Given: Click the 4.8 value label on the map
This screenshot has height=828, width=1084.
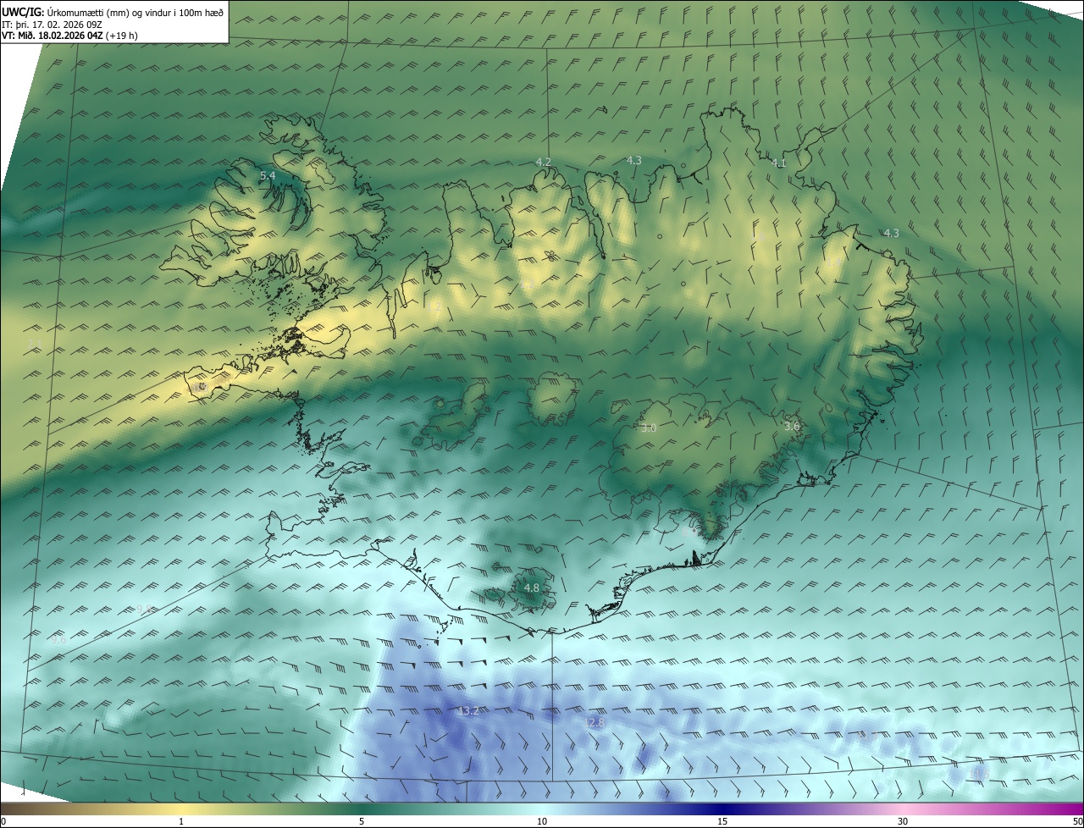Looking at the screenshot, I should (532, 588).
